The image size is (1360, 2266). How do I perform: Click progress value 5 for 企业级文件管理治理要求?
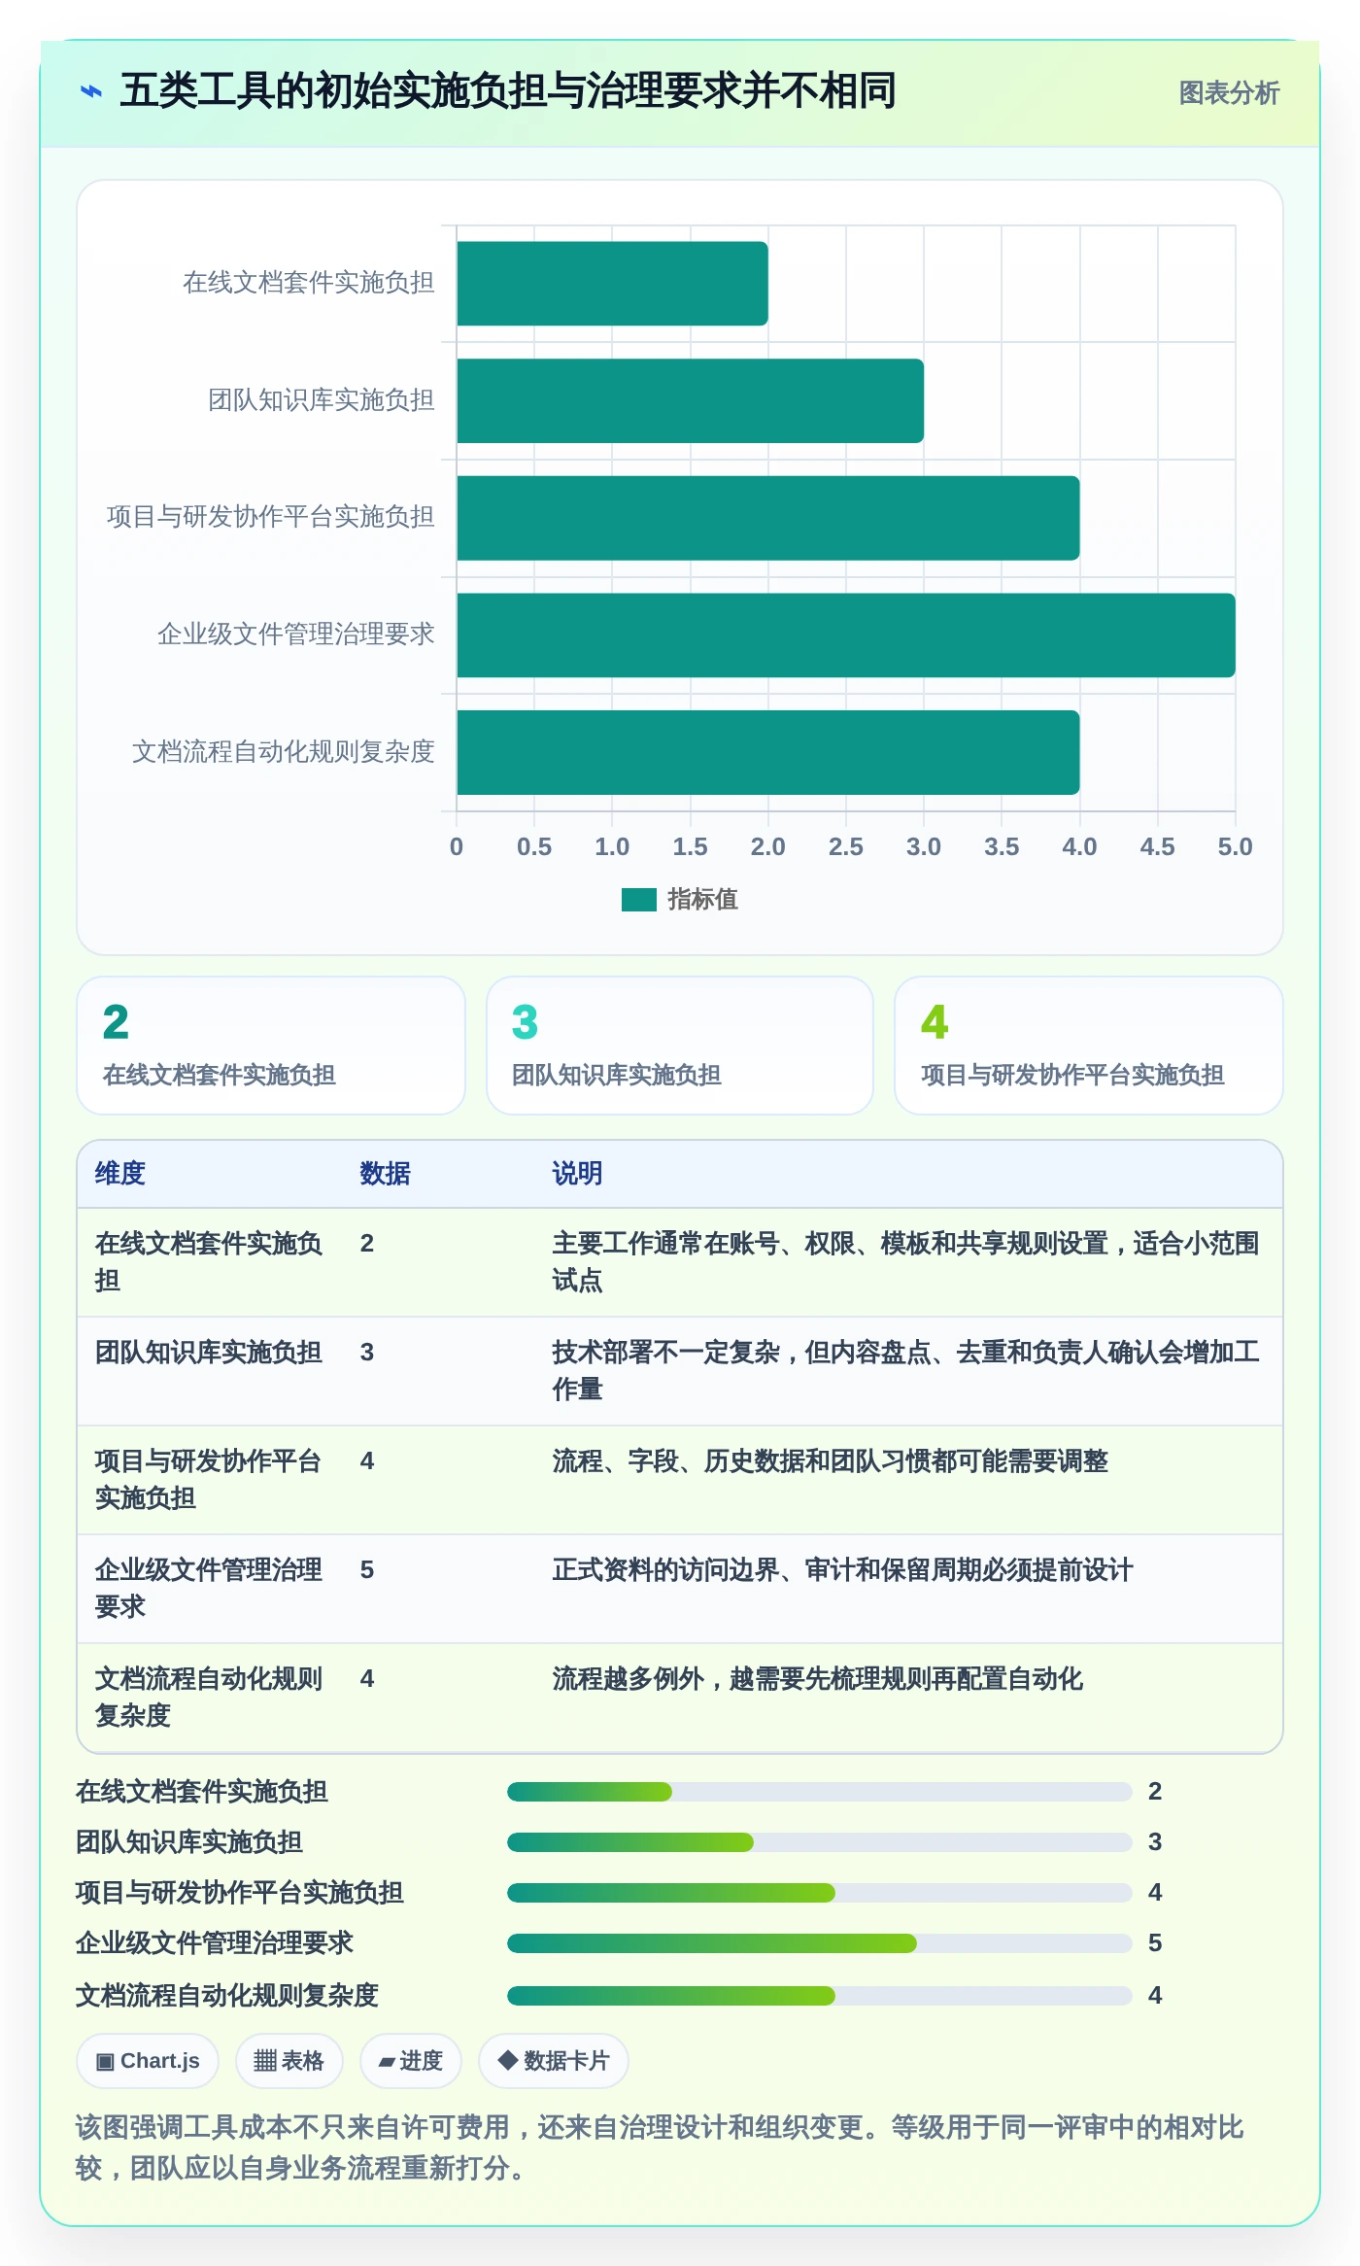click(1155, 1943)
